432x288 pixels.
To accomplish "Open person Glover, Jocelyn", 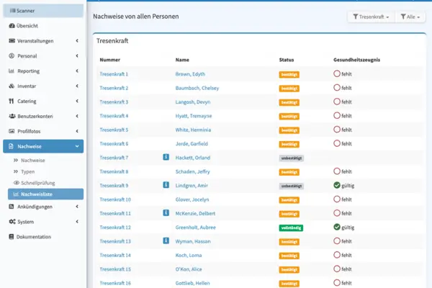I will coord(192,199).
